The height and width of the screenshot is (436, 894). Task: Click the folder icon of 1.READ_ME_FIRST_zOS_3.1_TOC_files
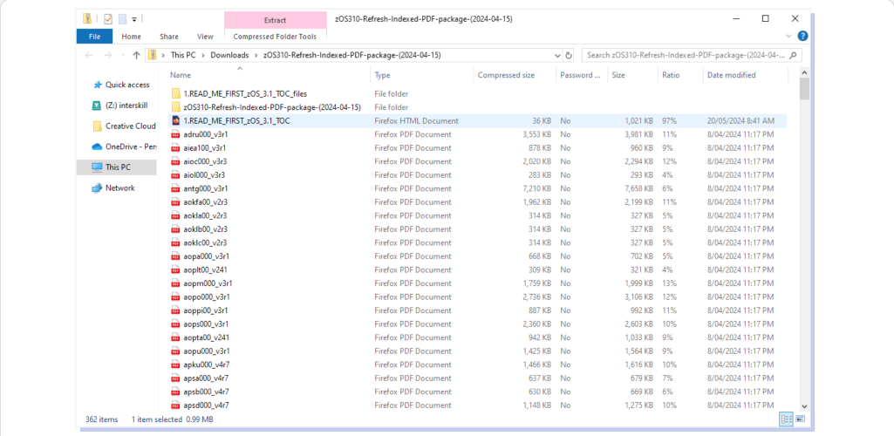click(x=175, y=93)
